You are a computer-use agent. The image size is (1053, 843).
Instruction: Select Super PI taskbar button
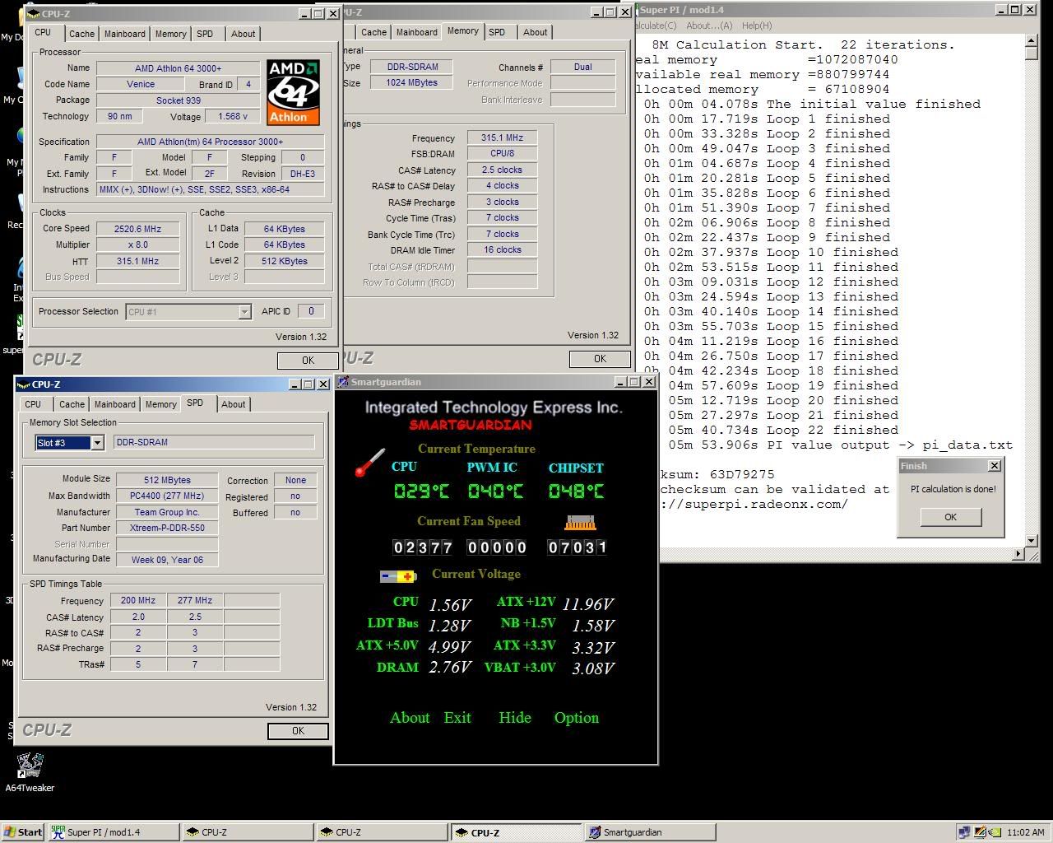114,832
